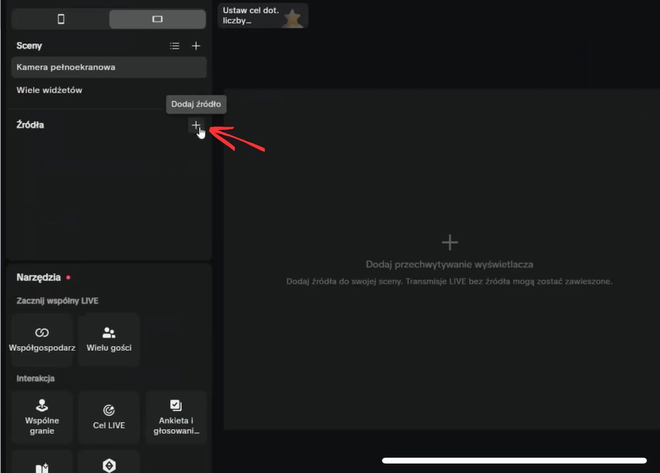Click Dodaj przechwytywanie wyświetlacza text
This screenshot has height=473, width=660.
[449, 265]
